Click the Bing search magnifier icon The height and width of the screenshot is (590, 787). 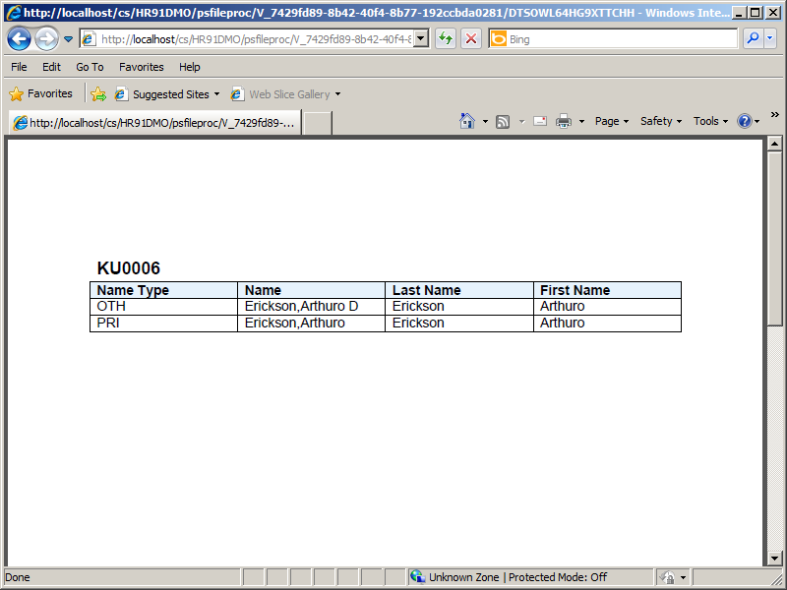point(752,38)
